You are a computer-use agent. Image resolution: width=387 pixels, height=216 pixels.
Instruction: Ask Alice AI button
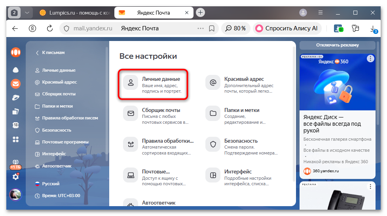287,28
